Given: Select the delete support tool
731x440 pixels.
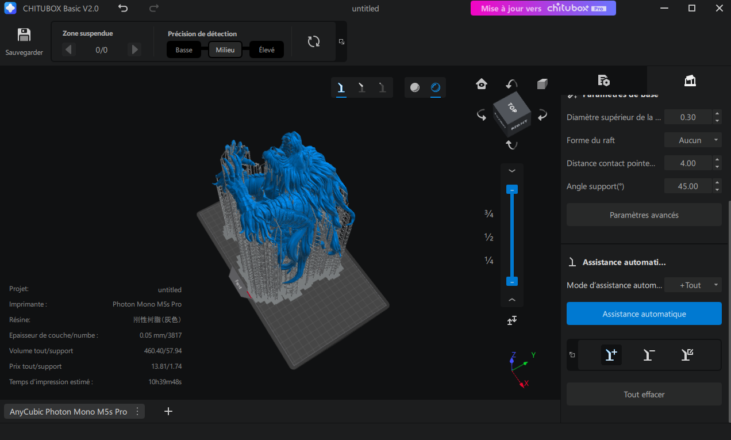Looking at the screenshot, I should pos(649,355).
